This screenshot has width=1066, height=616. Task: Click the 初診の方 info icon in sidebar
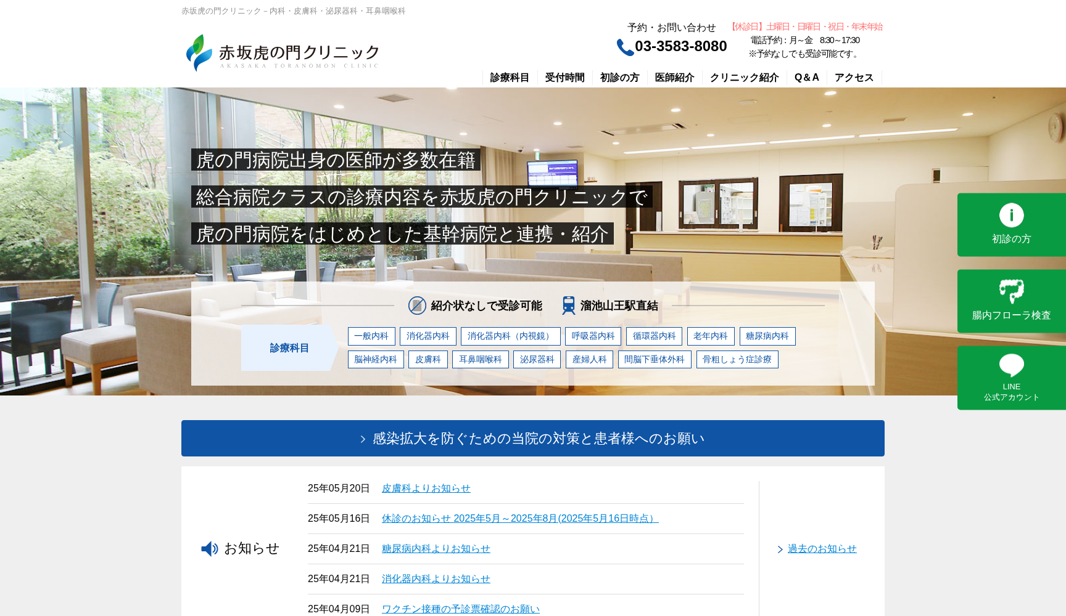click(1010, 216)
